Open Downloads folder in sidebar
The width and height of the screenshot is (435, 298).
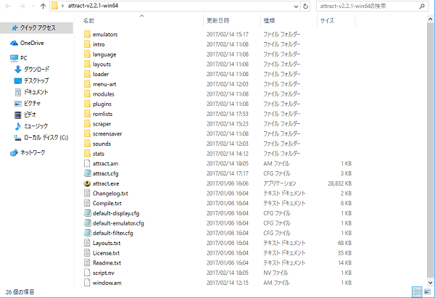tap(32, 70)
